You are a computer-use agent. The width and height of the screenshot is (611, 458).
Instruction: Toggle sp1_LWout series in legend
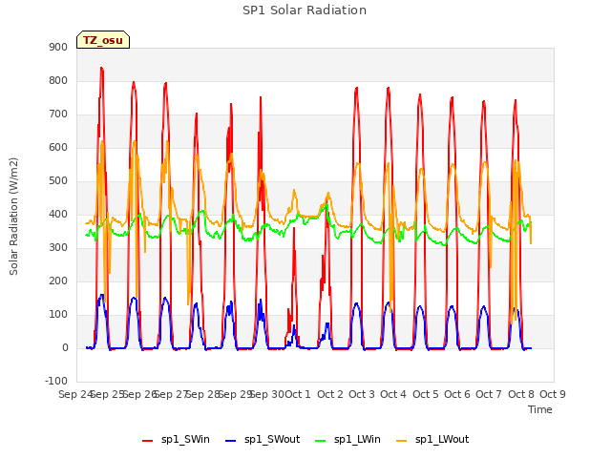pos(432,440)
